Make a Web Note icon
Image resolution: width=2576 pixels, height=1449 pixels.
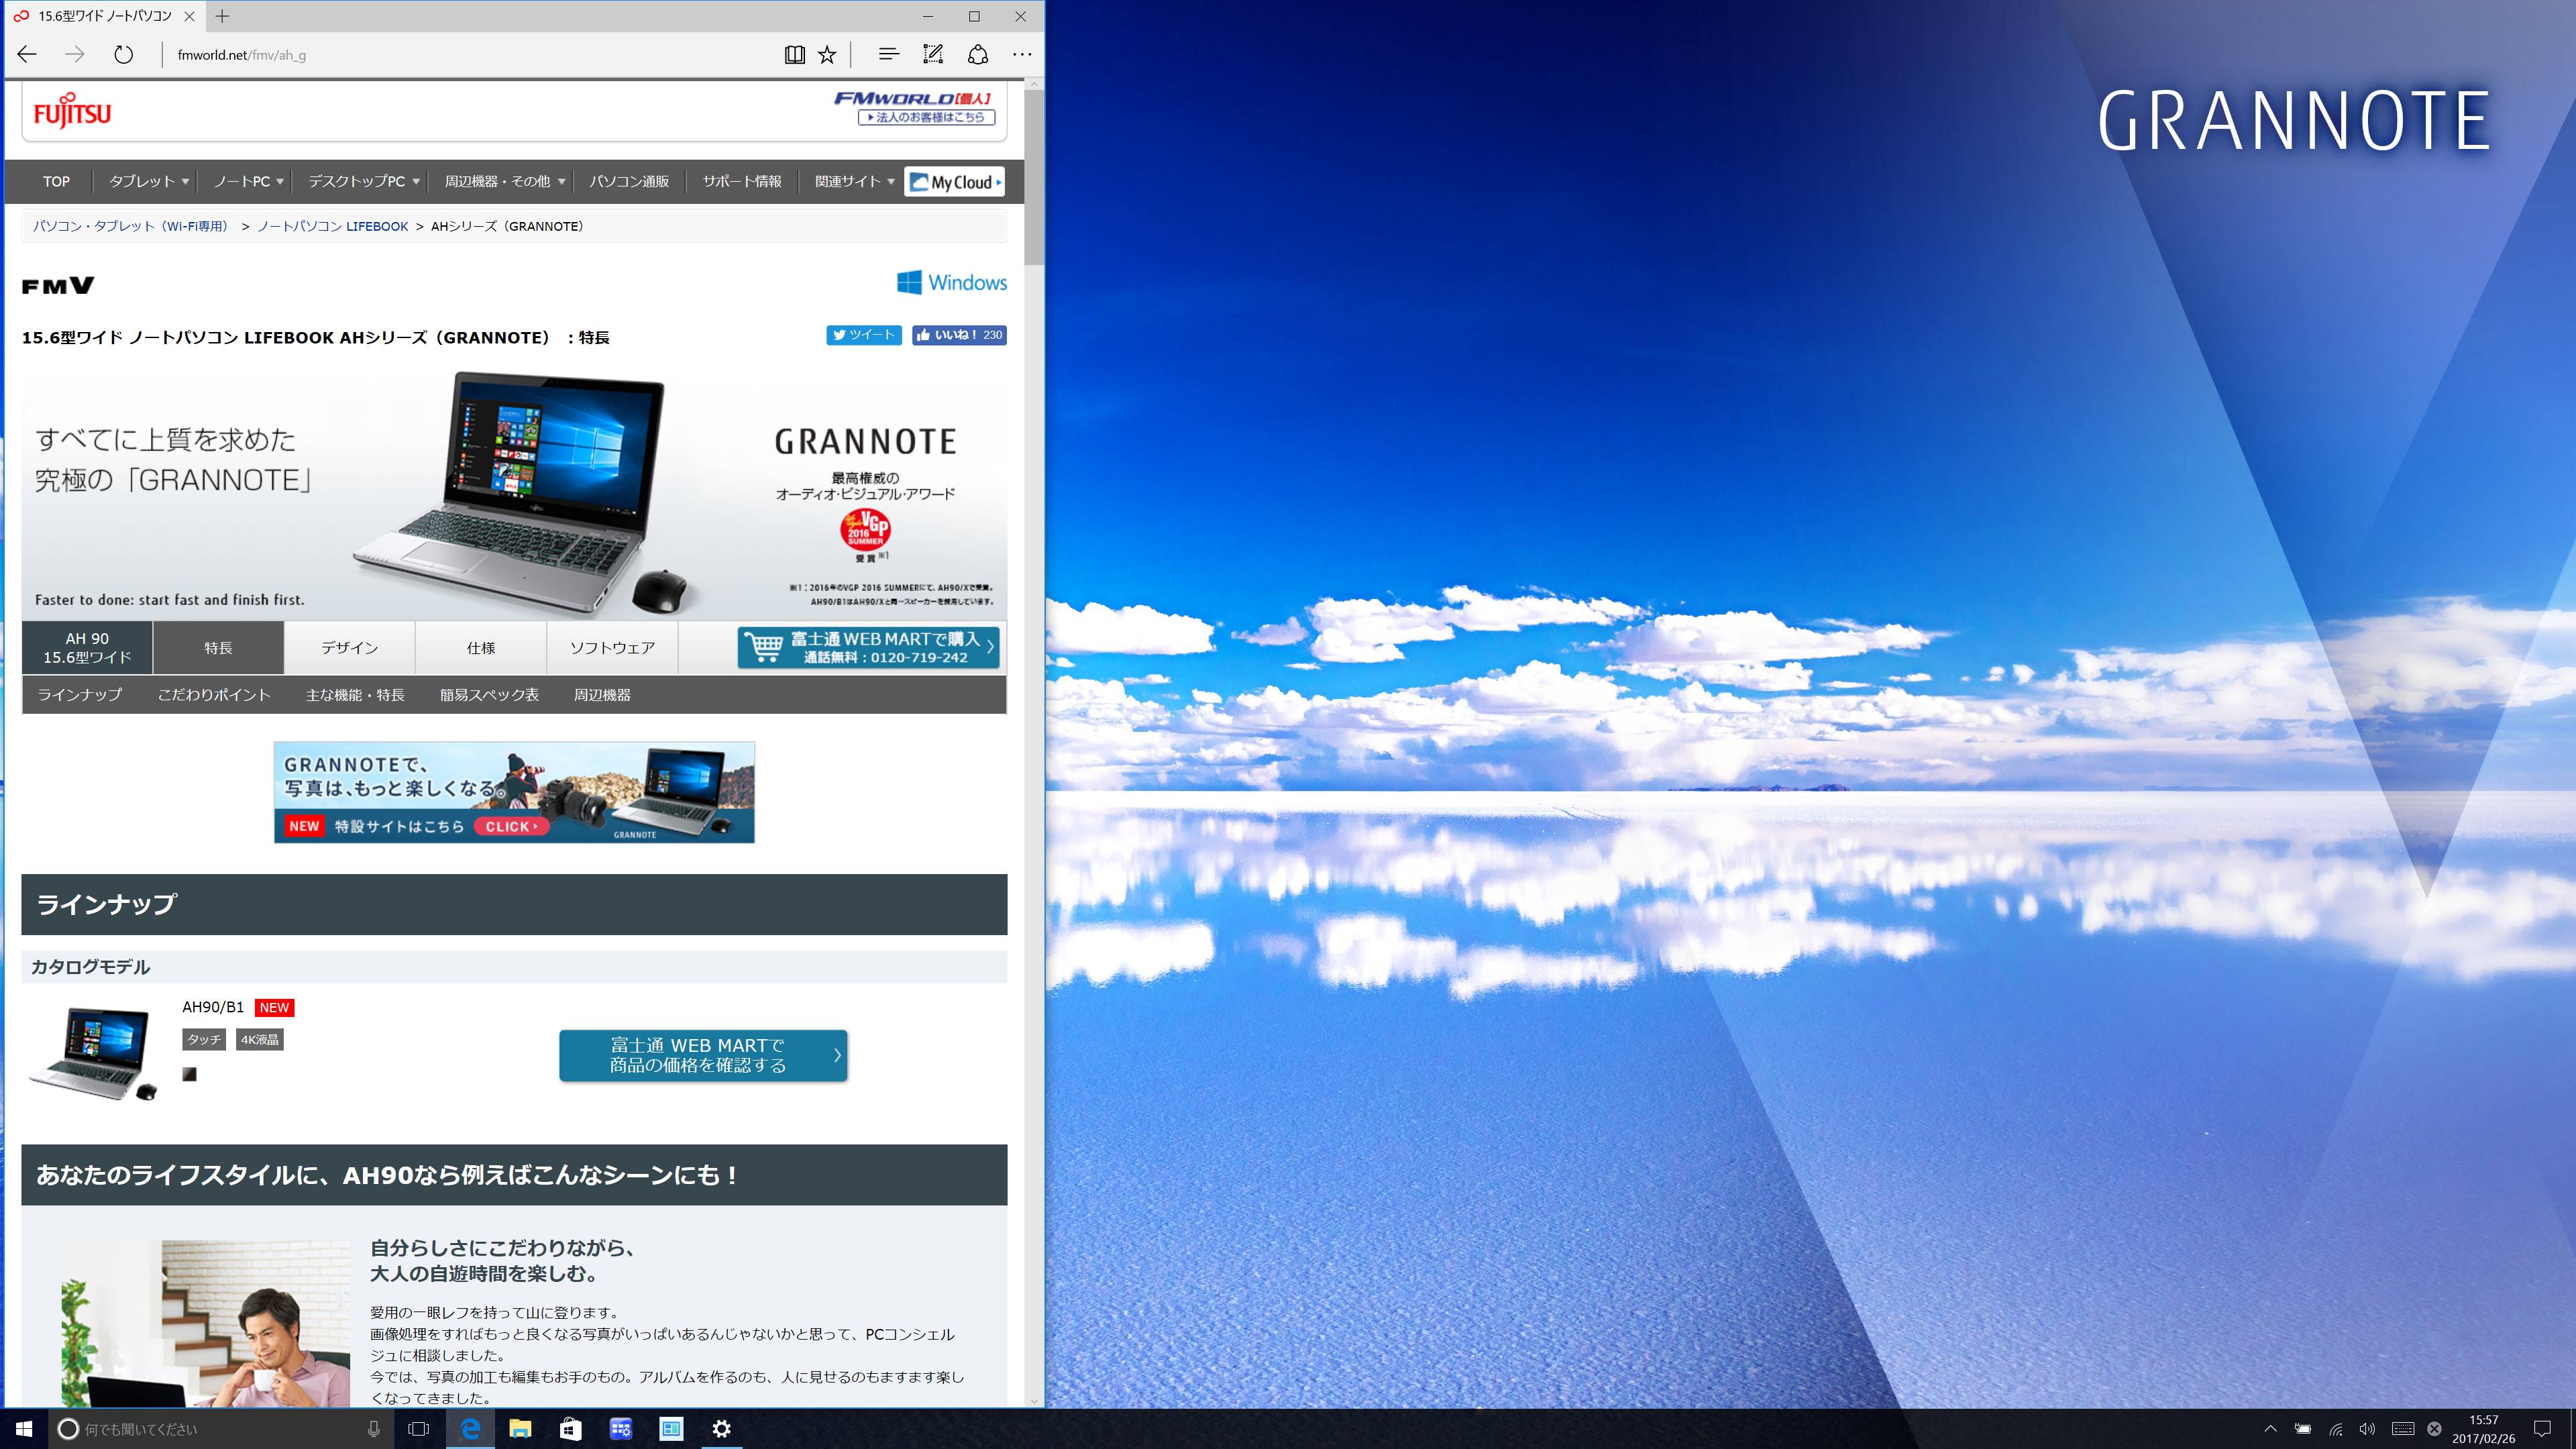point(933,55)
